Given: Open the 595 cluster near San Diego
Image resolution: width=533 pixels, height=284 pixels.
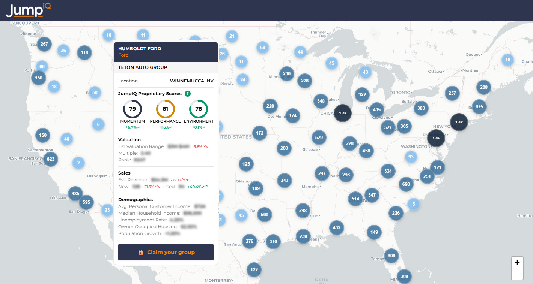Looking at the screenshot, I should point(86,202).
